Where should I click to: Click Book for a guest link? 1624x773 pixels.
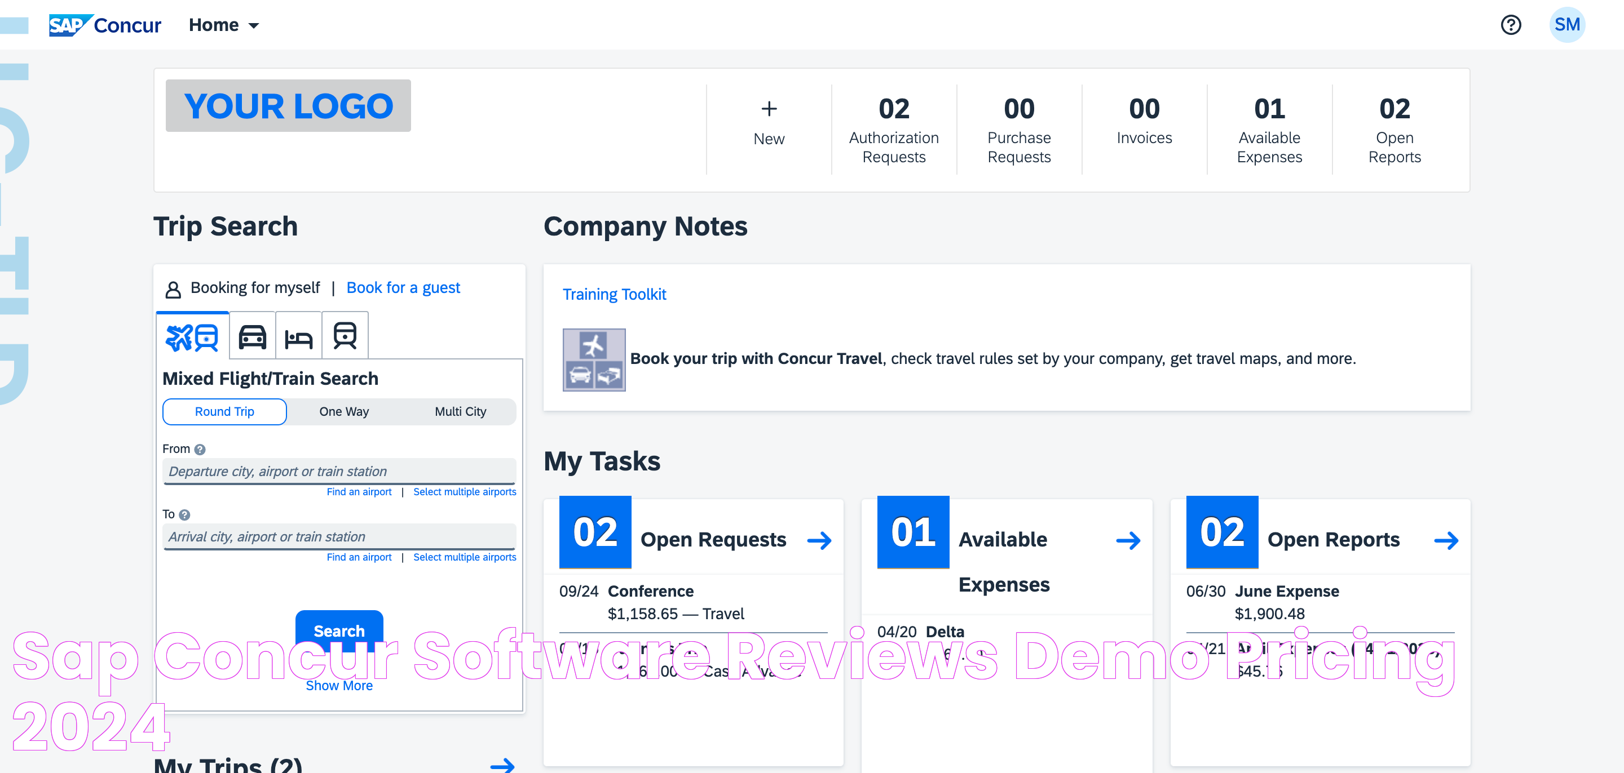(x=404, y=287)
